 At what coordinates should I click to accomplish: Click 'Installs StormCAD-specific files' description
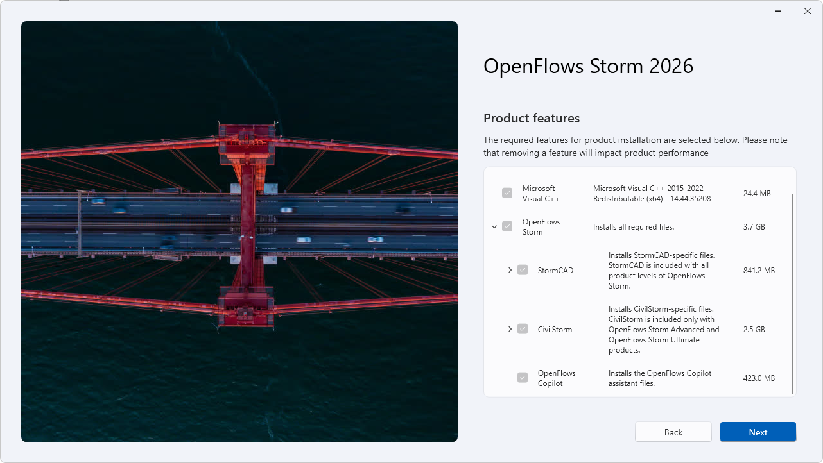click(x=661, y=270)
